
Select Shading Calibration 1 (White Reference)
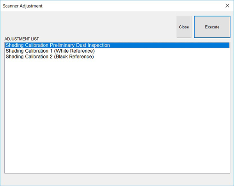[117, 51]
